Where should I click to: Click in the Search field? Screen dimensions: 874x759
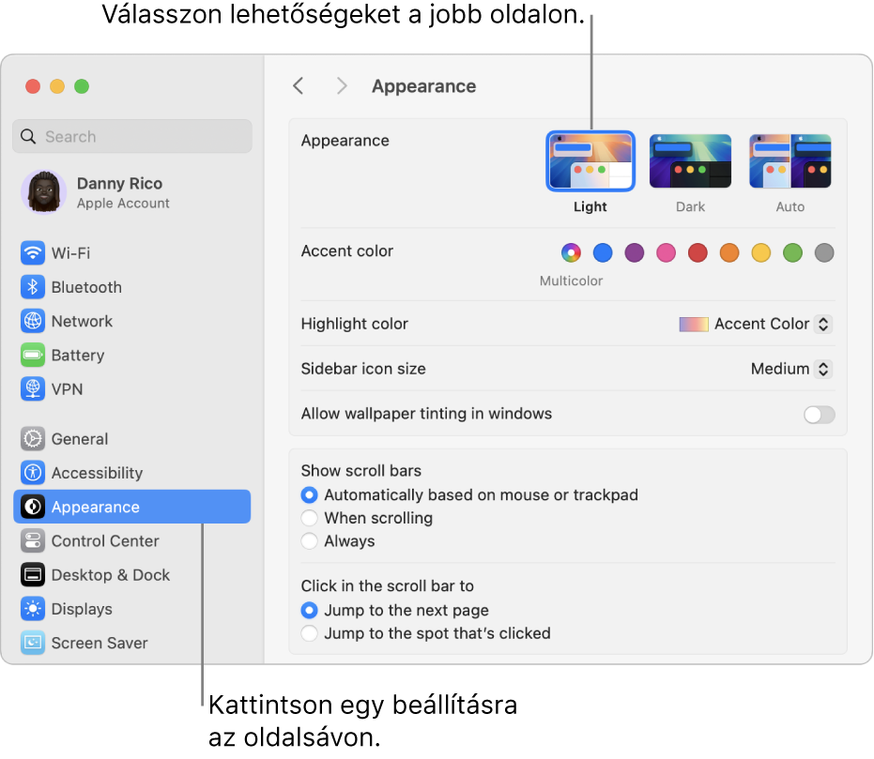coord(132,136)
